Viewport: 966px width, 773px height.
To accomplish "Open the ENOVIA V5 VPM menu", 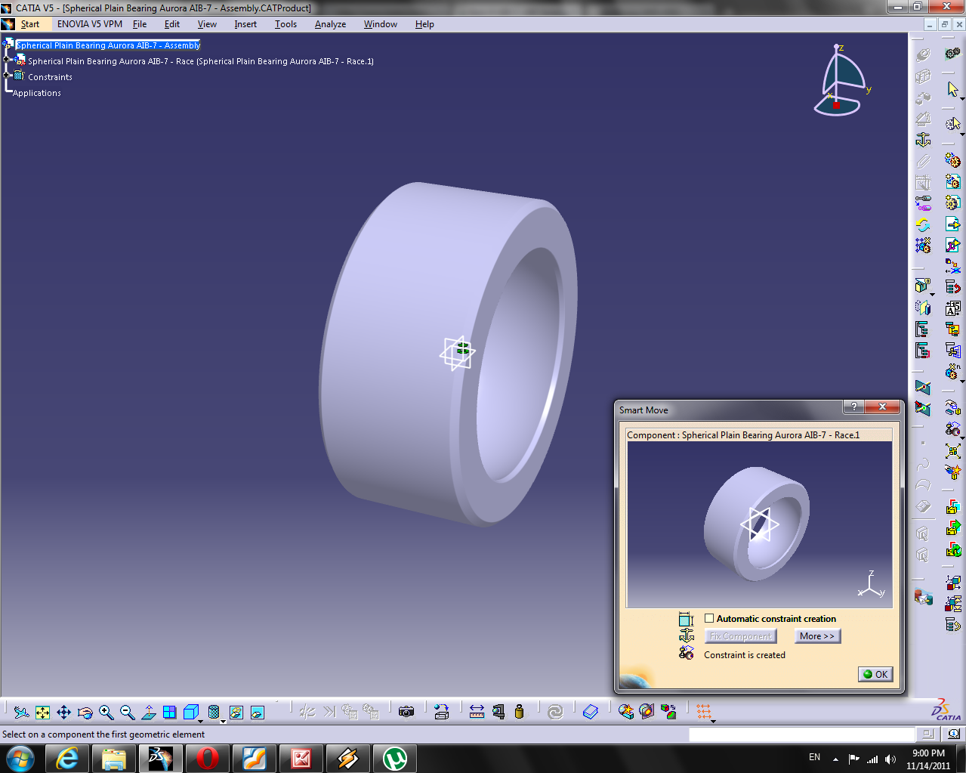I will click(x=90, y=24).
